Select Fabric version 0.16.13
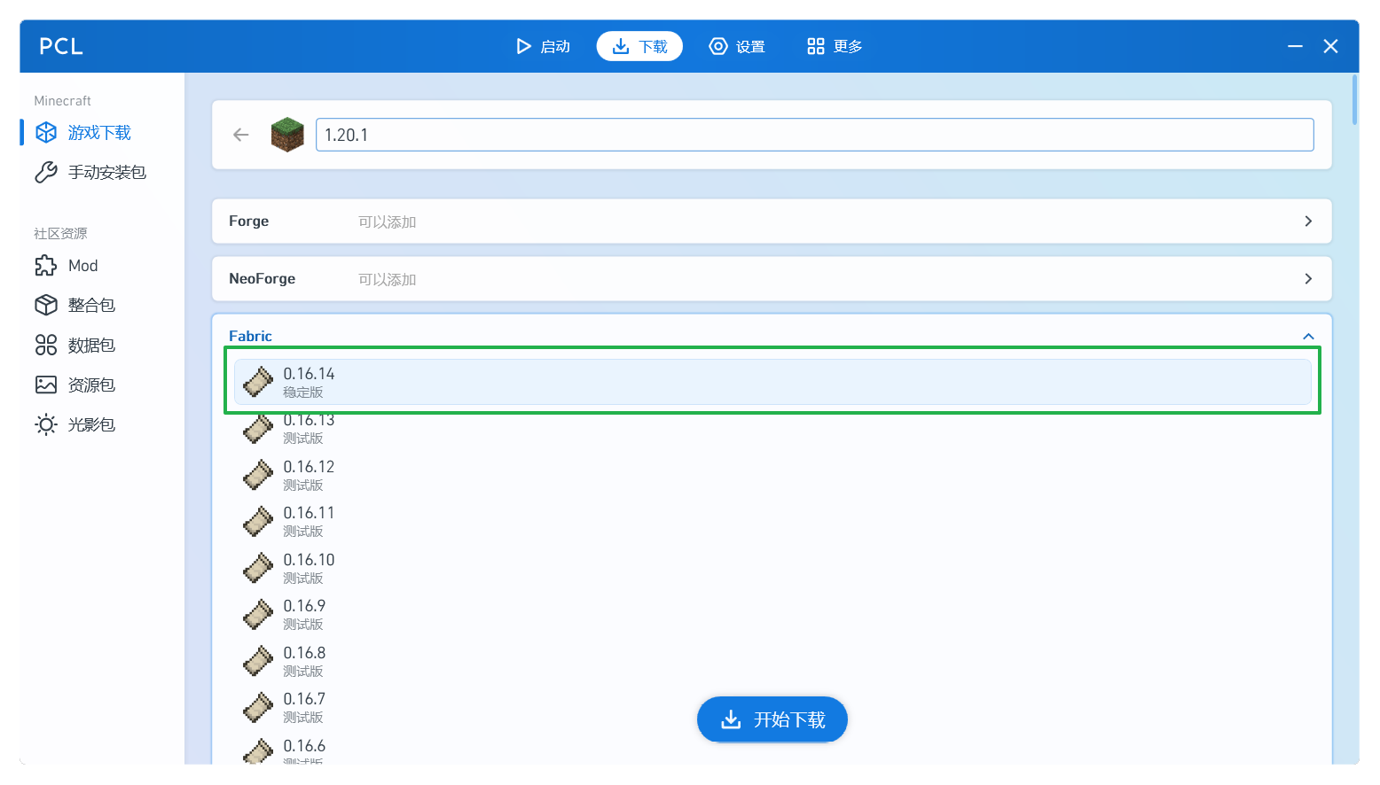1380x785 pixels. coord(772,429)
